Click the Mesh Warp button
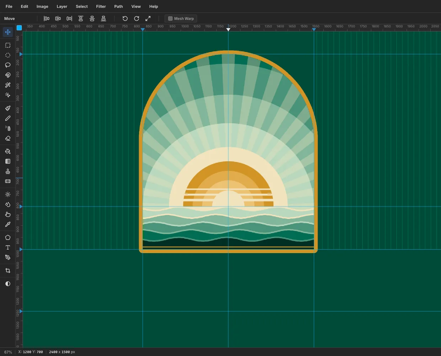Screen dimensions: 441x356 click(x=181, y=19)
